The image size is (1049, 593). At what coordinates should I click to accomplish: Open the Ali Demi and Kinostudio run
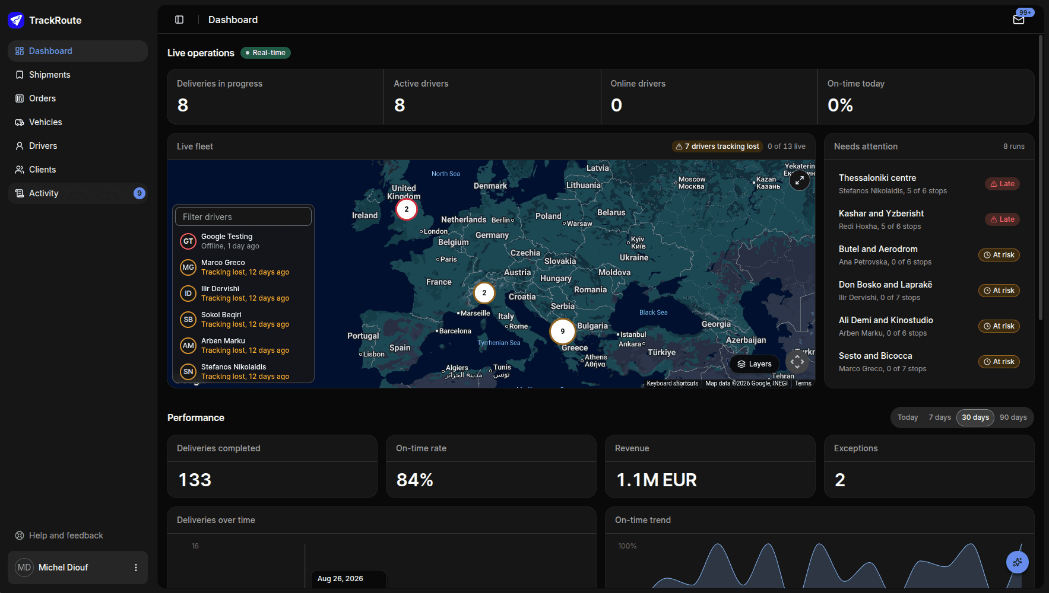tap(929, 326)
